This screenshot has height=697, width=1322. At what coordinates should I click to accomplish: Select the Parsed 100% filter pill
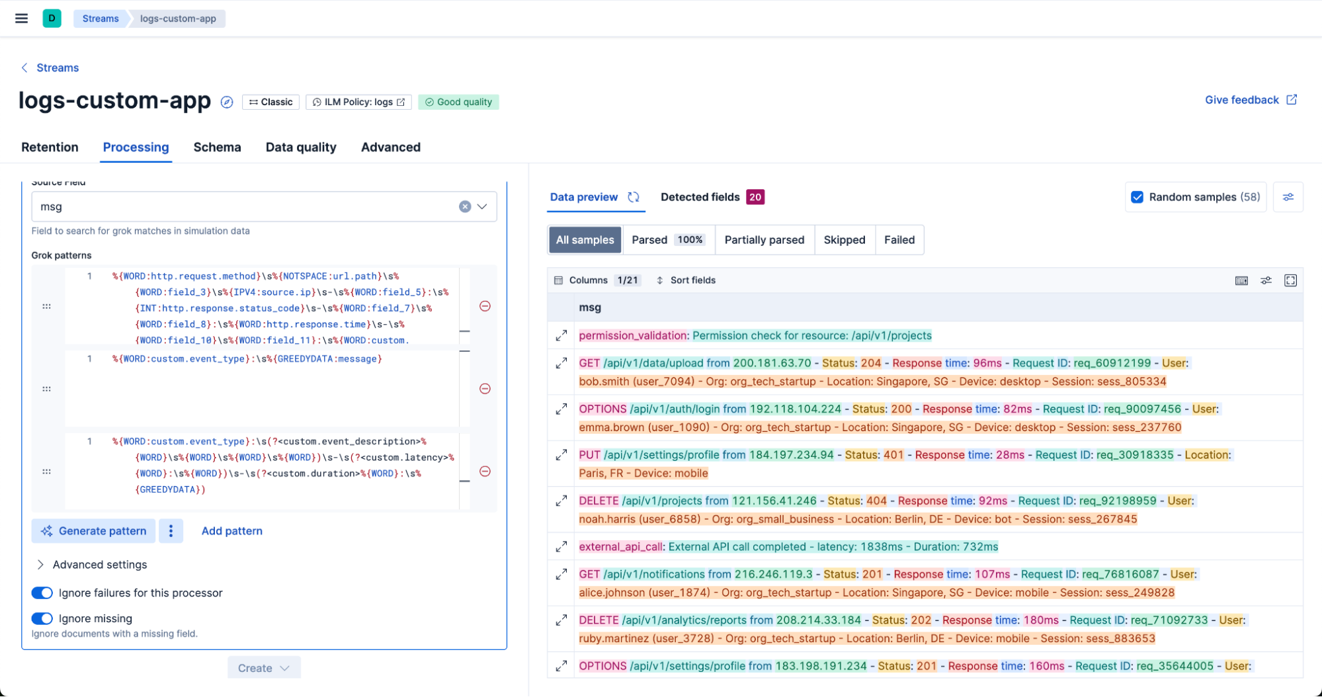668,239
